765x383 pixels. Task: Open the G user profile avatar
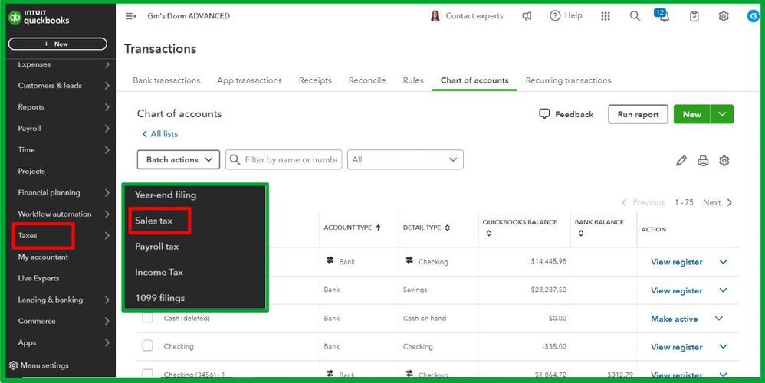(x=753, y=16)
